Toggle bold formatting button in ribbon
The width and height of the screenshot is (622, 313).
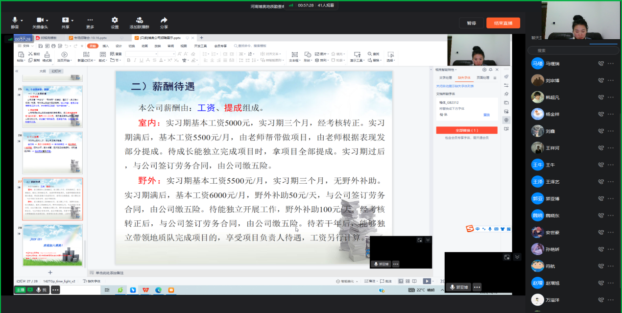tap(129, 60)
